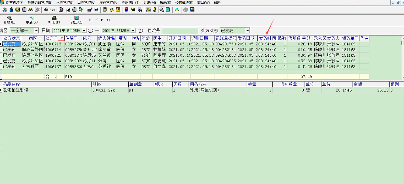Open the 出库管理(C) menu

[86, 2]
